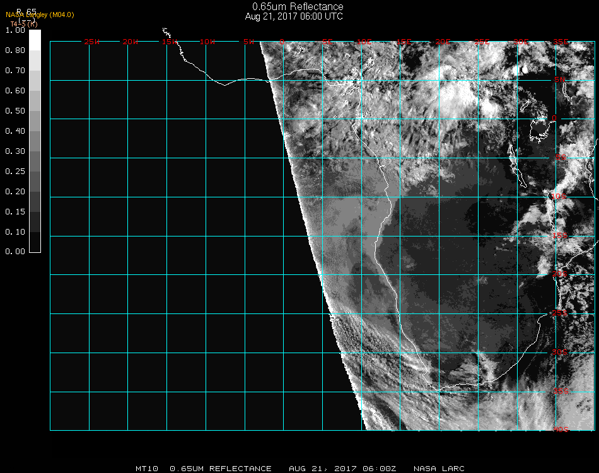Image resolution: width=599 pixels, height=473 pixels.
Task: Click the 20S latitude label
Action: pyautogui.click(x=560, y=274)
